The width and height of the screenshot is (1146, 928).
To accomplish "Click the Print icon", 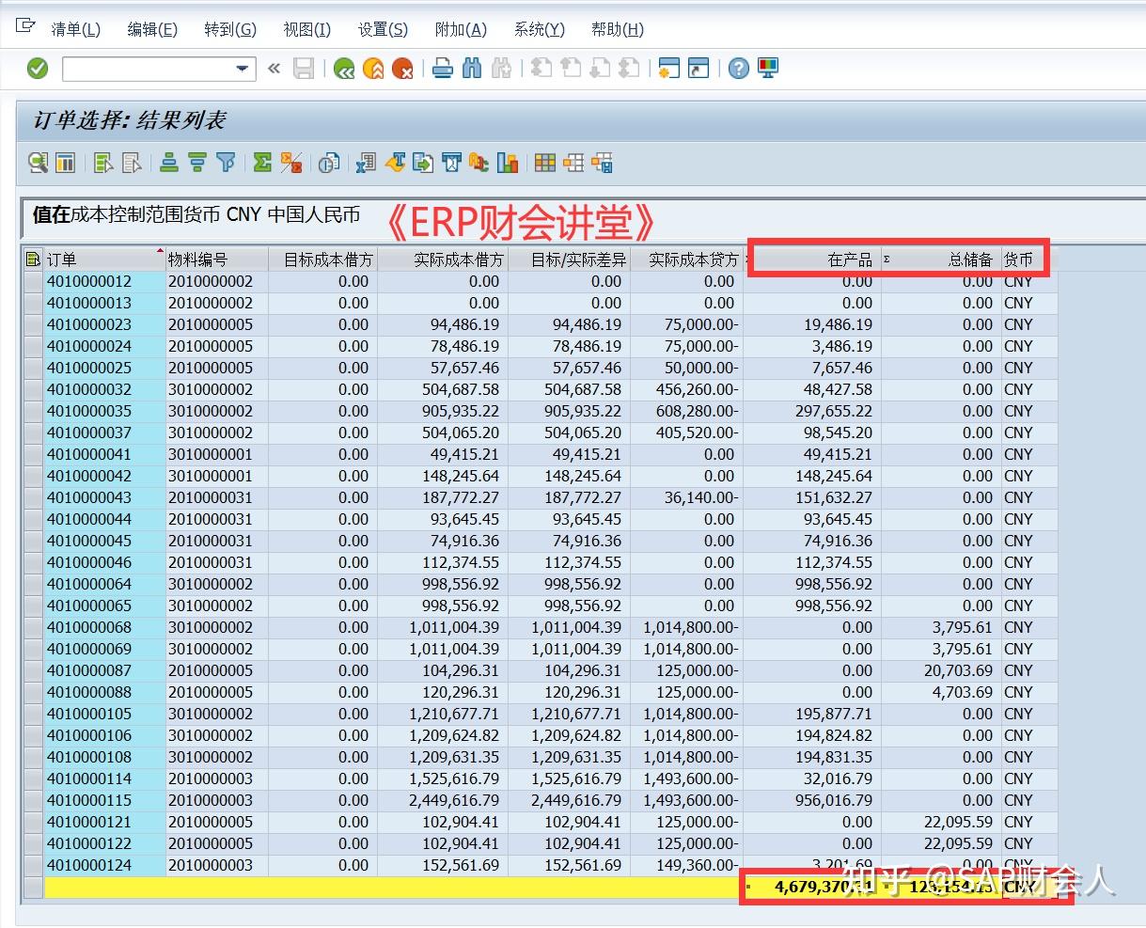I will [x=441, y=68].
